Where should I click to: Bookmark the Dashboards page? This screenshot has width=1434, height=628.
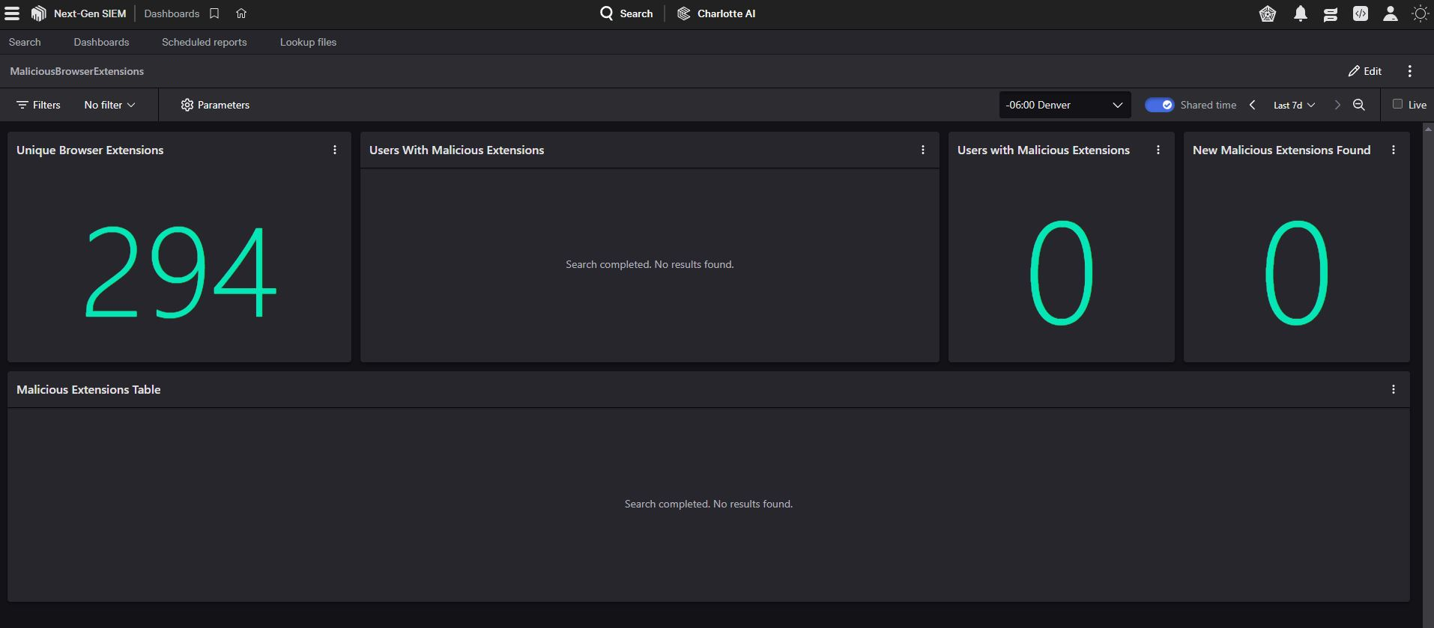click(x=214, y=13)
